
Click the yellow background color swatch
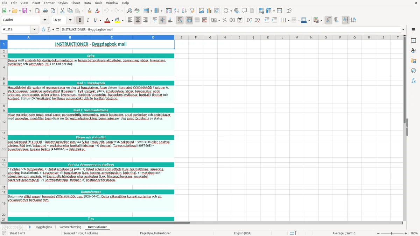[x=118, y=20]
